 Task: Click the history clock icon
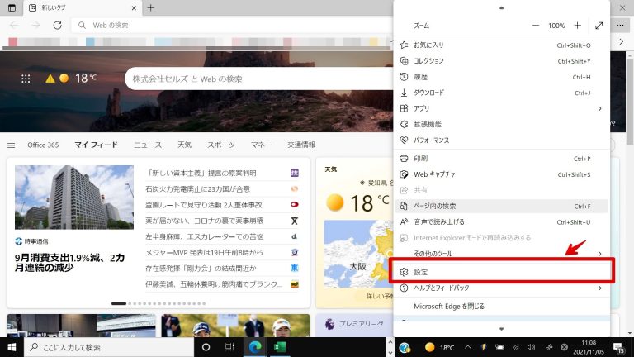(x=404, y=77)
